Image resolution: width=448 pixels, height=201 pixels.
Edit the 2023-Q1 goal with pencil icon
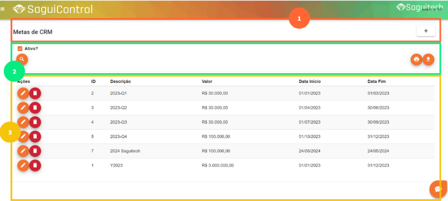(x=23, y=93)
